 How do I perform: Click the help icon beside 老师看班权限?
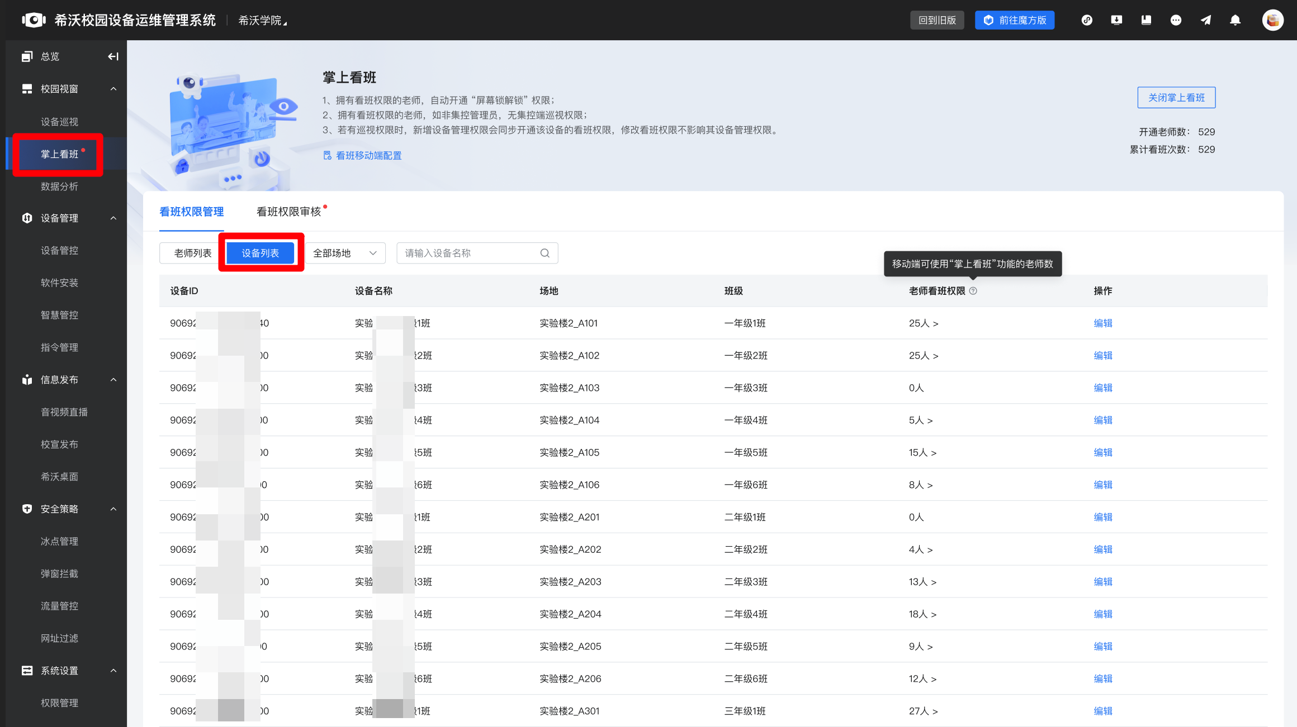[x=973, y=291]
